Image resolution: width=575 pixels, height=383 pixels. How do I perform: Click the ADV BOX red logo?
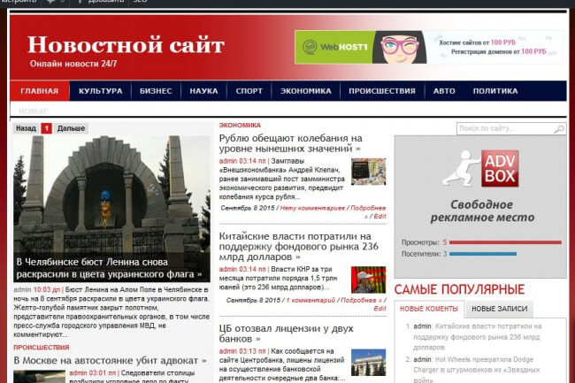click(500, 169)
